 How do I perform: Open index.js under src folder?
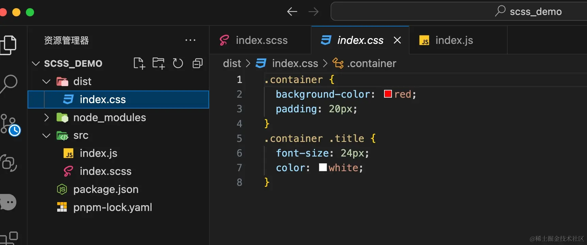click(118, 153)
